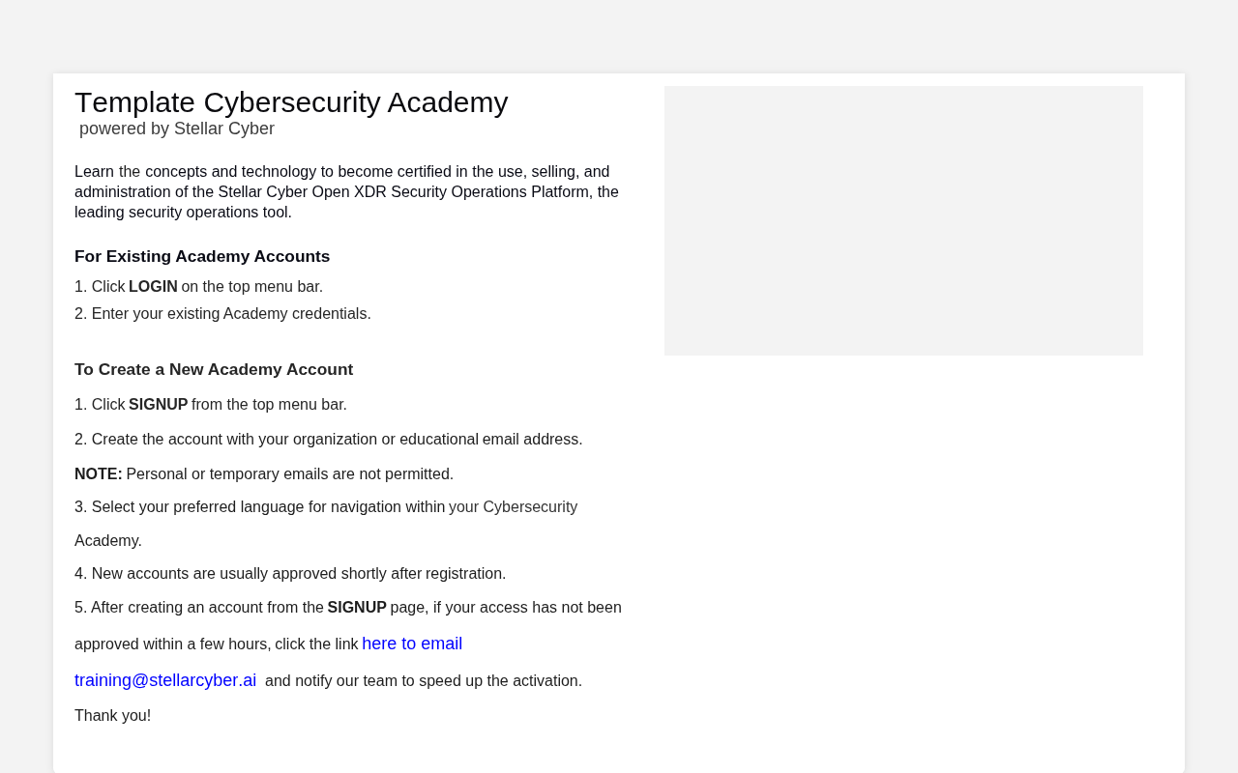Click "Enter your existing Academy credentials" line
The image size is (1238, 773).
[222, 314]
